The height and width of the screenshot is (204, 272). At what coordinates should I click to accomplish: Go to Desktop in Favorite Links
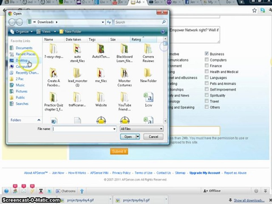tap(22, 60)
